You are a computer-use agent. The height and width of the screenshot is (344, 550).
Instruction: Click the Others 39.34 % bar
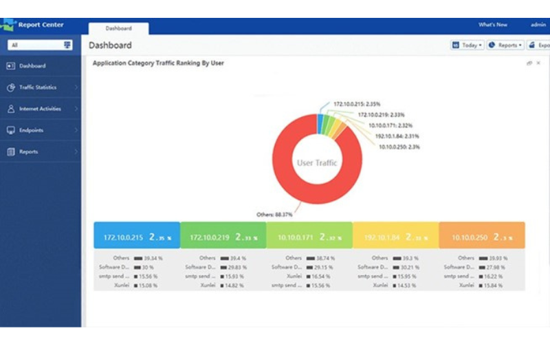[x=138, y=259]
